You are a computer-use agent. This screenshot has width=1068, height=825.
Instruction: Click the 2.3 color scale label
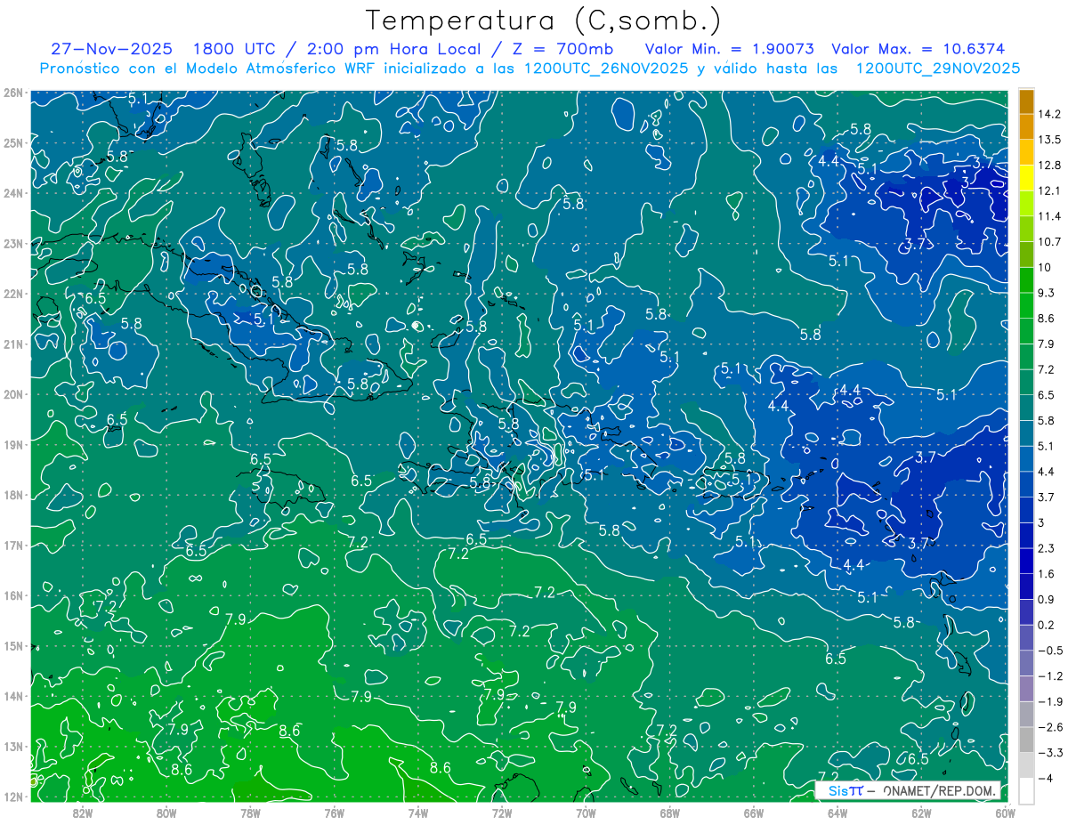coord(1046,548)
